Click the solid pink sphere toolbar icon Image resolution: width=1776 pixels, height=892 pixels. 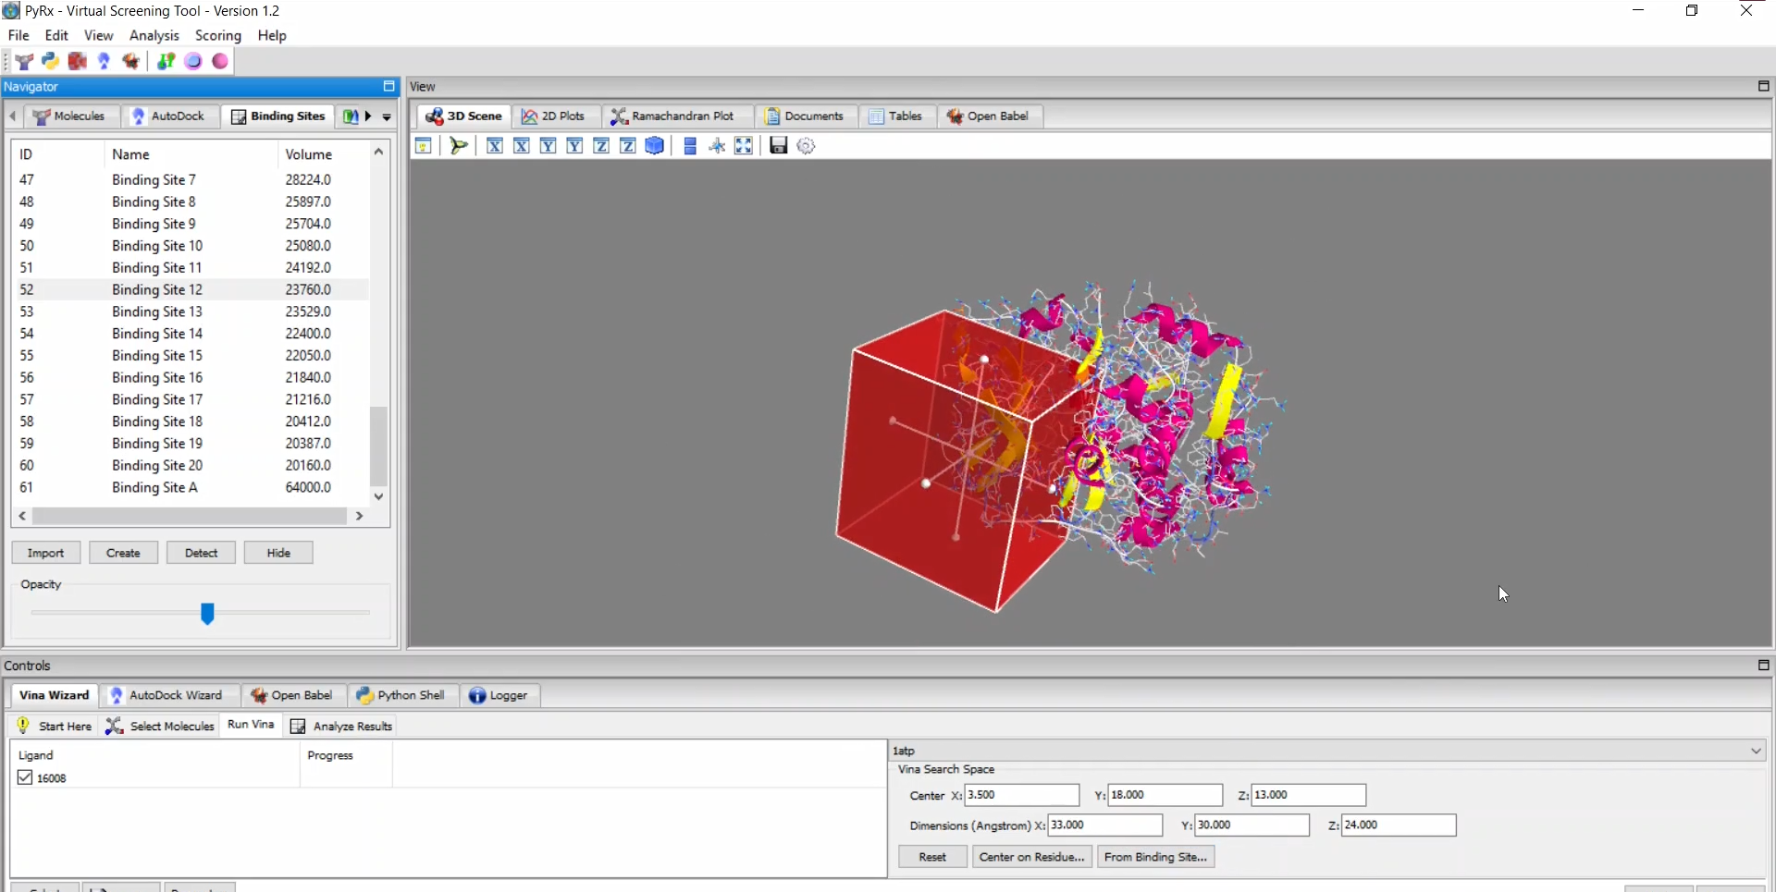click(x=220, y=61)
